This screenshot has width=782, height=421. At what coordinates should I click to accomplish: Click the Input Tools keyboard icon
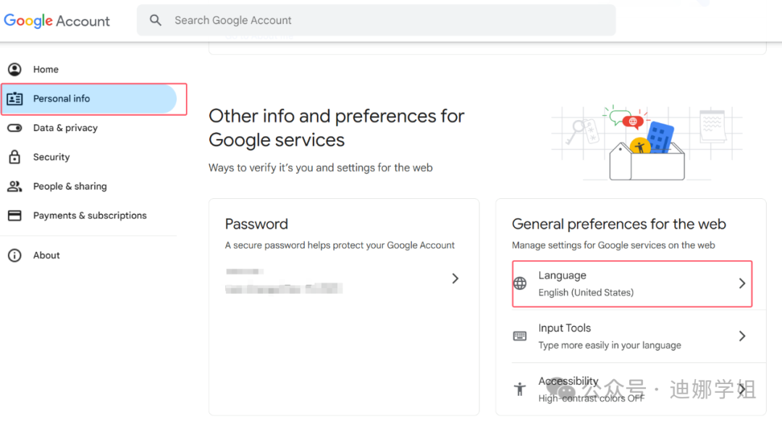[520, 336]
